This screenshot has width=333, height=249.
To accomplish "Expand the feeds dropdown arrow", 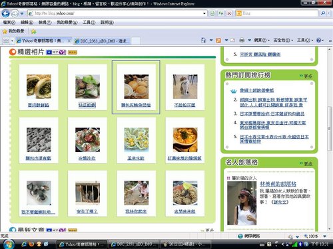I will 226,41.
